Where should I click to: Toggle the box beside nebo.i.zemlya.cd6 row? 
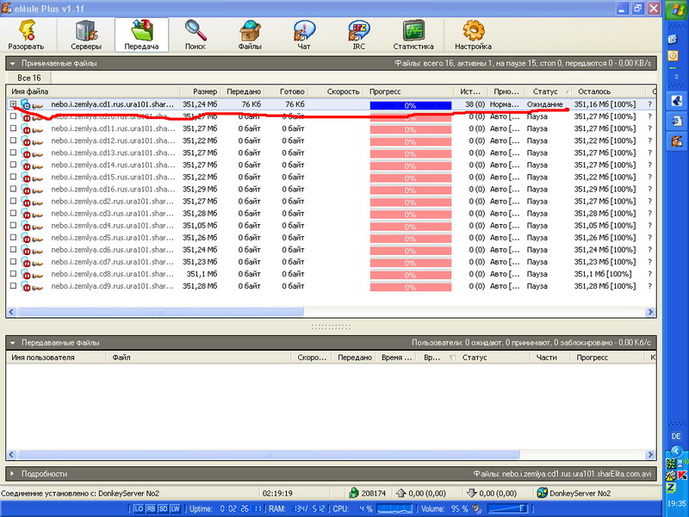(x=13, y=249)
